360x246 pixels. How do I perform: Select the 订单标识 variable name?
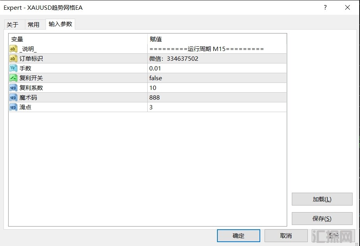pos(31,58)
